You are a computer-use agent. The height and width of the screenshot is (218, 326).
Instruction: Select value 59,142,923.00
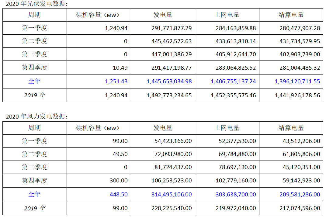(301, 180)
